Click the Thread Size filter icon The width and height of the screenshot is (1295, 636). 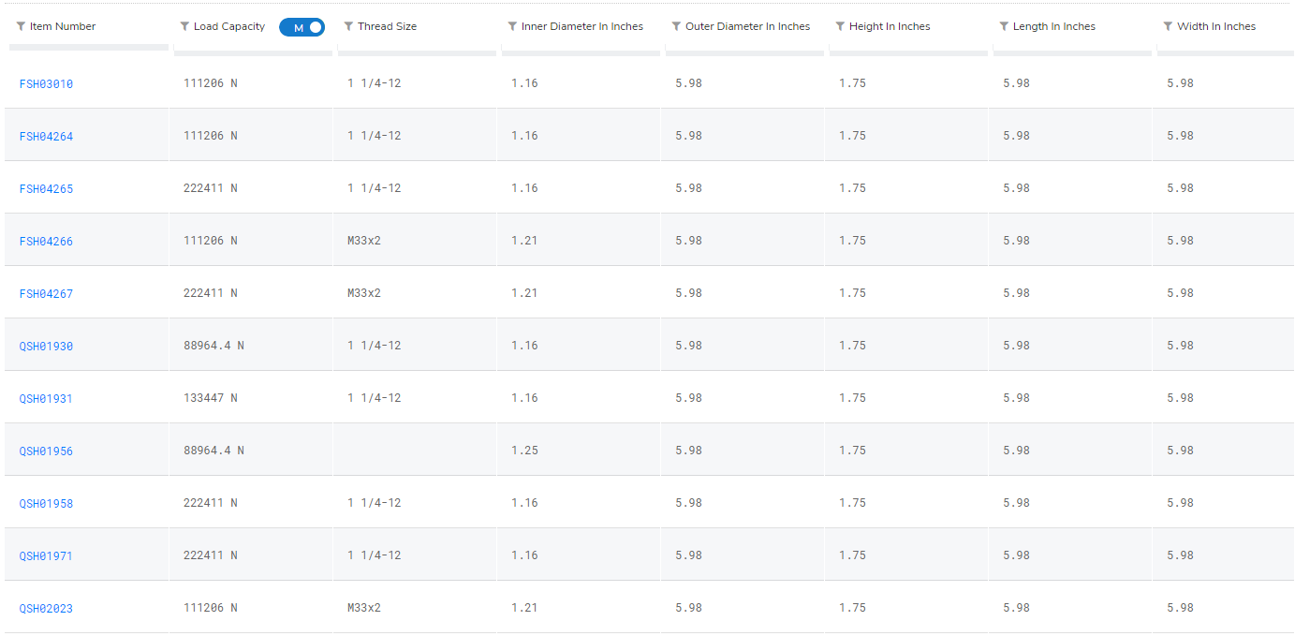pos(348,26)
